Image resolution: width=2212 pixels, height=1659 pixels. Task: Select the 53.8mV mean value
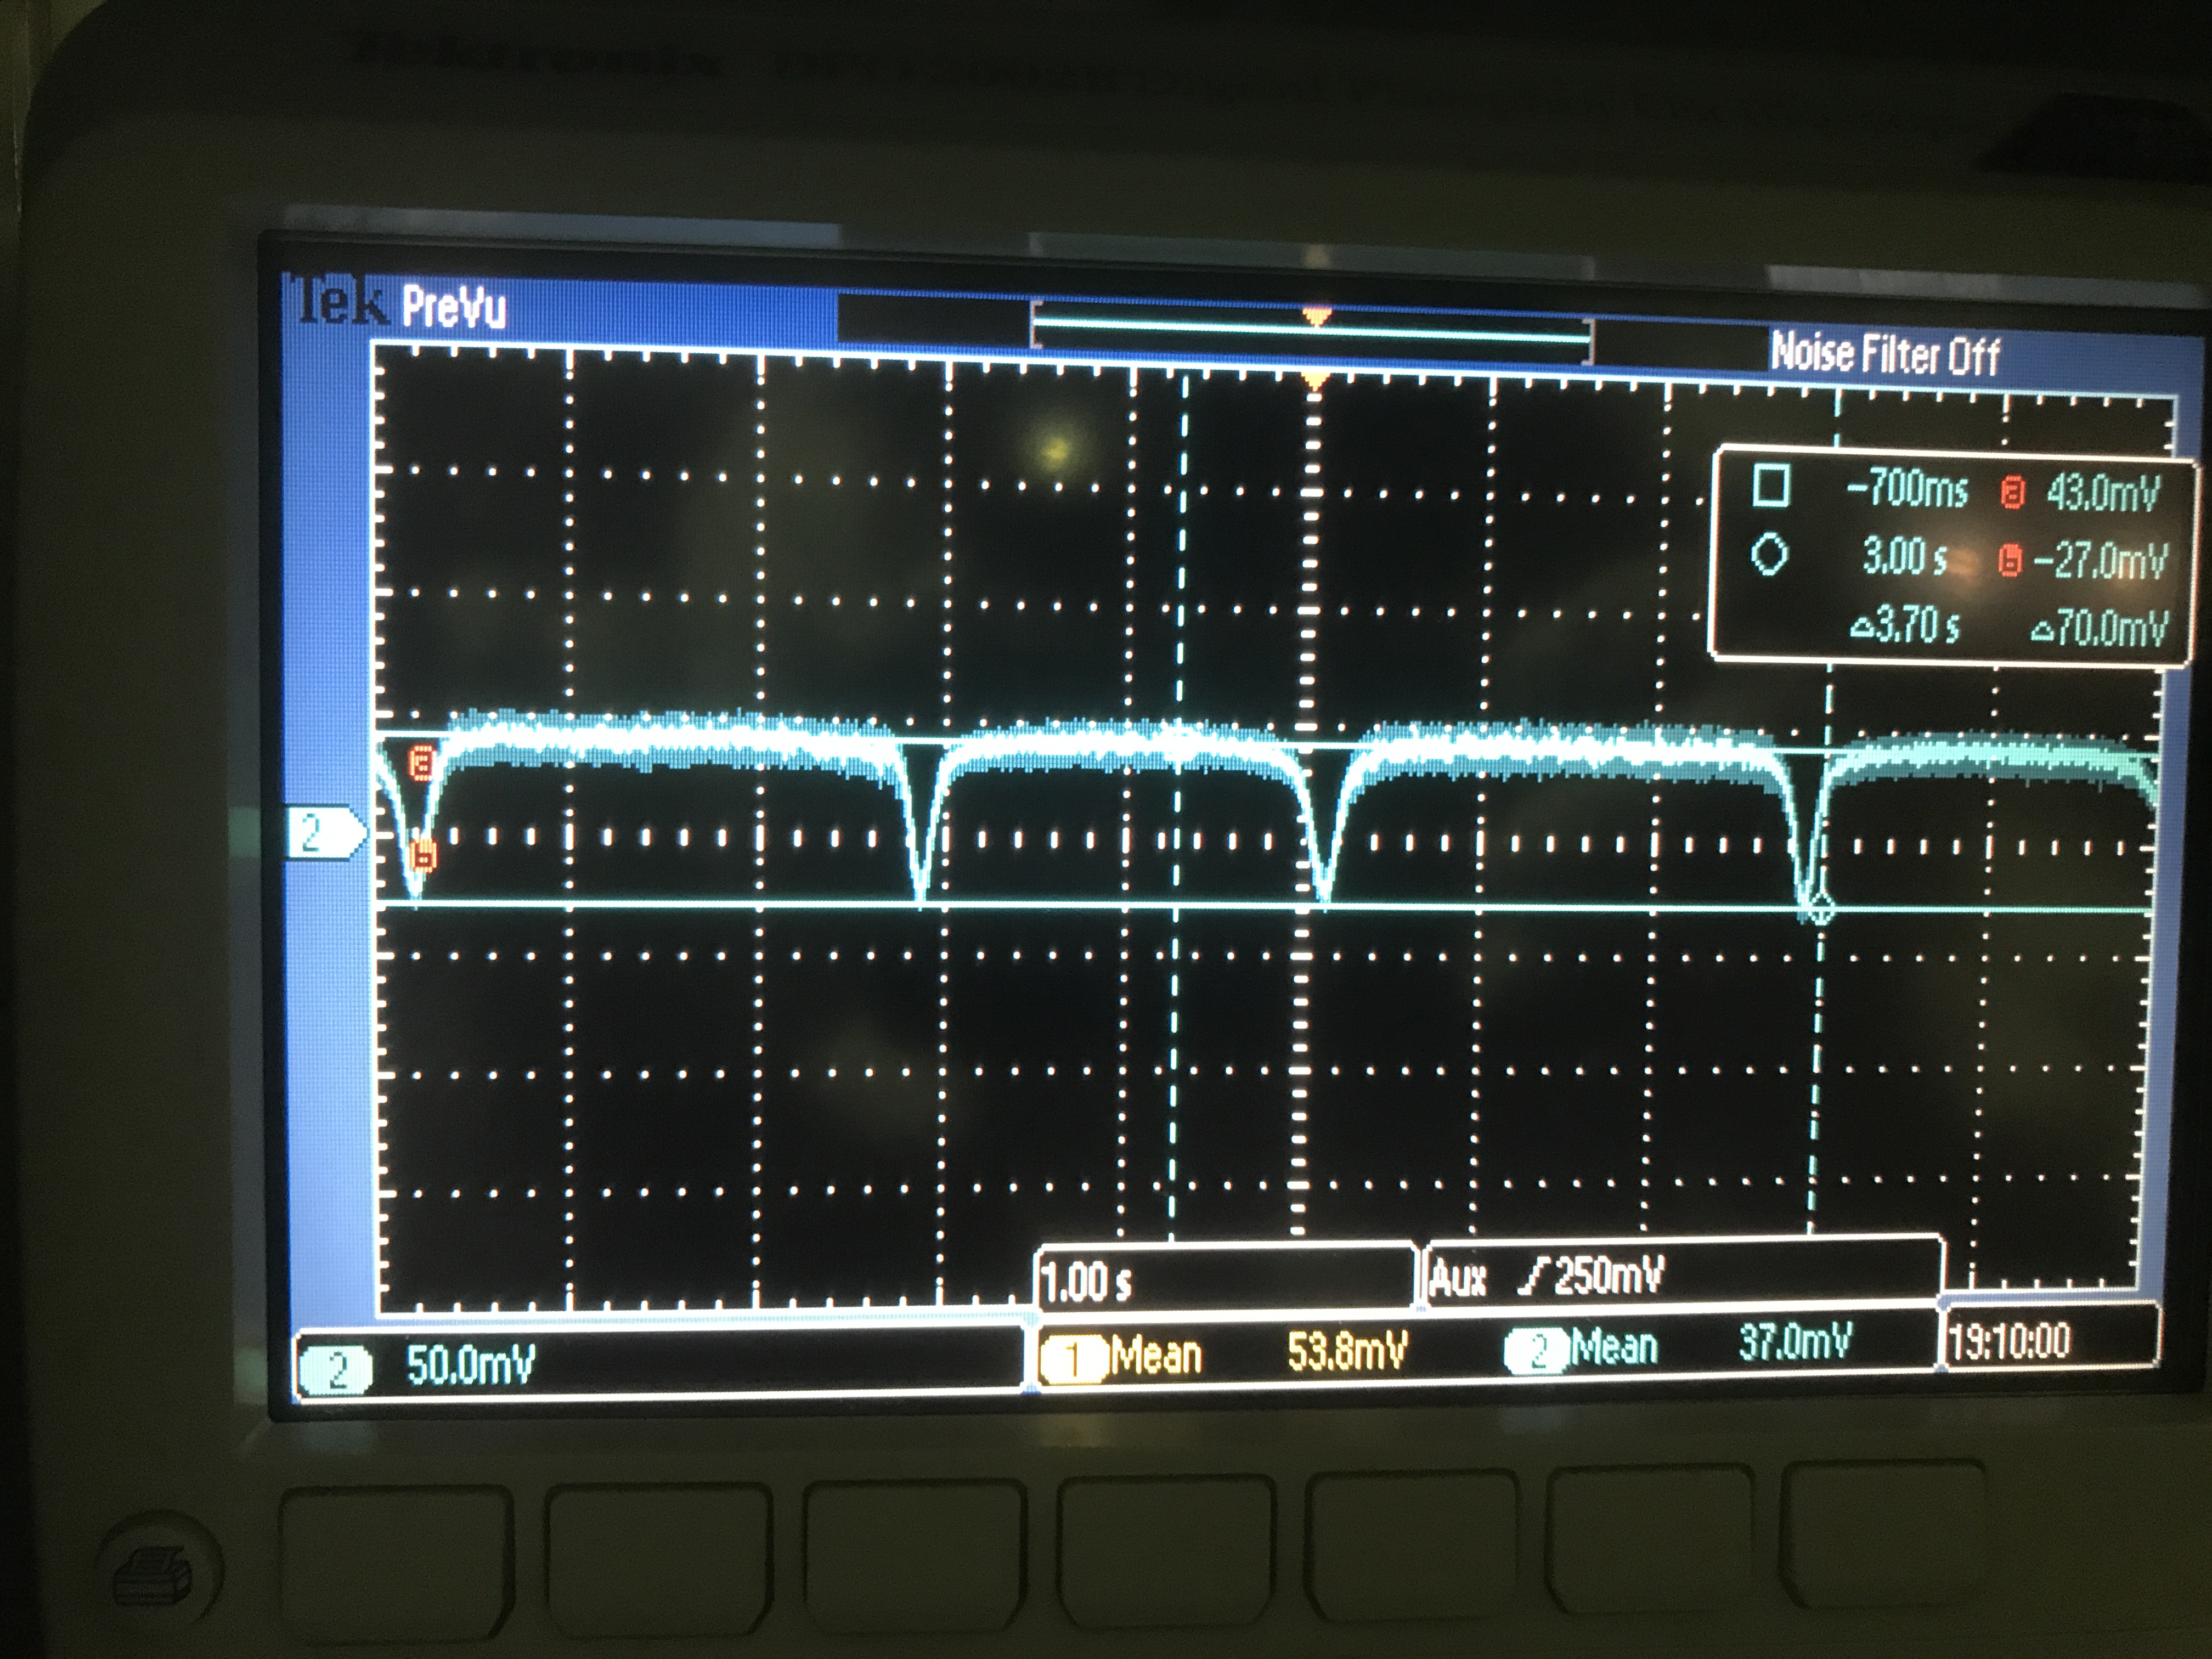pos(1347,1351)
